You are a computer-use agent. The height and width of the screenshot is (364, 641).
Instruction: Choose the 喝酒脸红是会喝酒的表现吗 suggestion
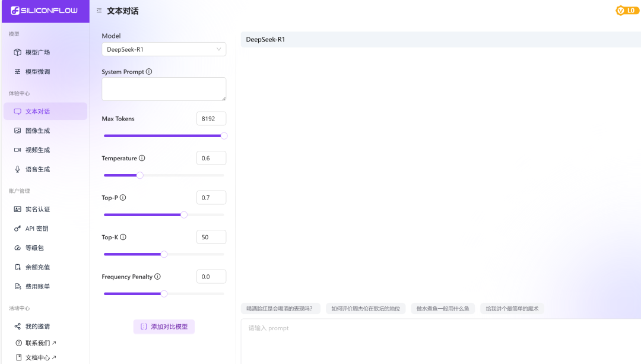[280, 308]
